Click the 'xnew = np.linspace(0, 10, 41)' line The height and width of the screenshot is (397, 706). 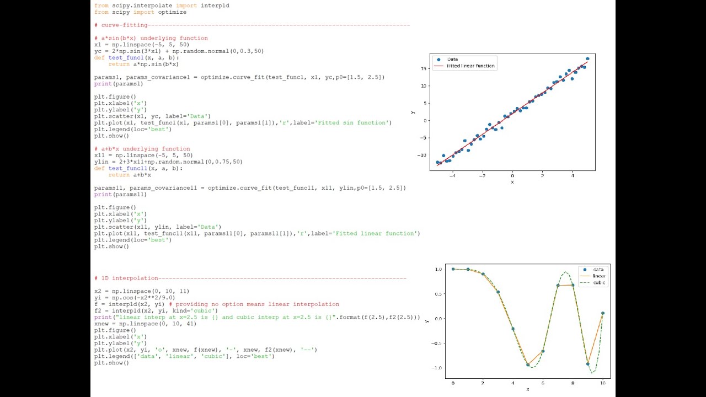145,324
